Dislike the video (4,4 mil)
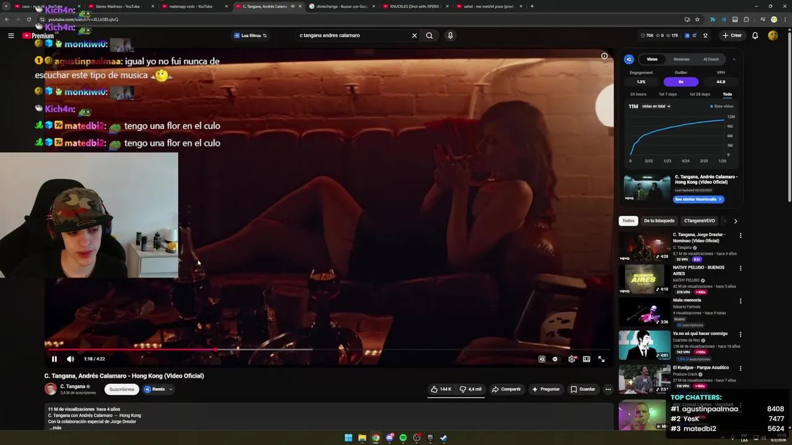The width and height of the screenshot is (792, 445). tap(471, 389)
